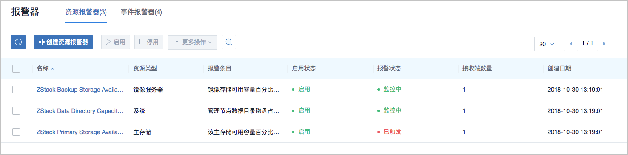Click the 停用 stop button

149,42
